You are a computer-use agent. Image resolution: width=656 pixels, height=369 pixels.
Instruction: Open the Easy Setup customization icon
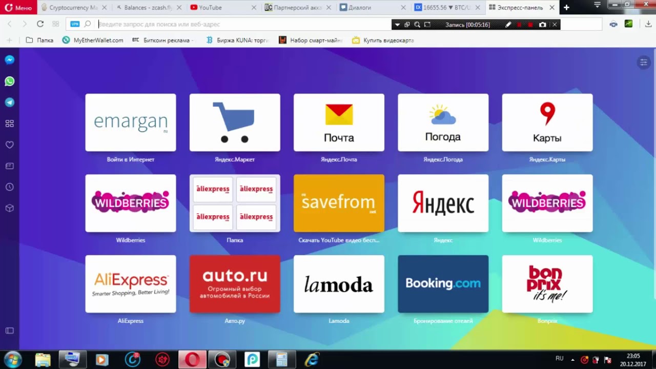pyautogui.click(x=643, y=63)
